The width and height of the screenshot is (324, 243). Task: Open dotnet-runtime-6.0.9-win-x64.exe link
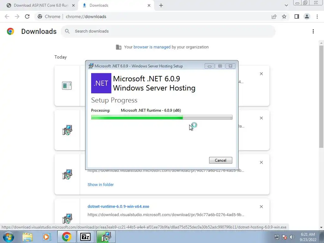[118, 206]
